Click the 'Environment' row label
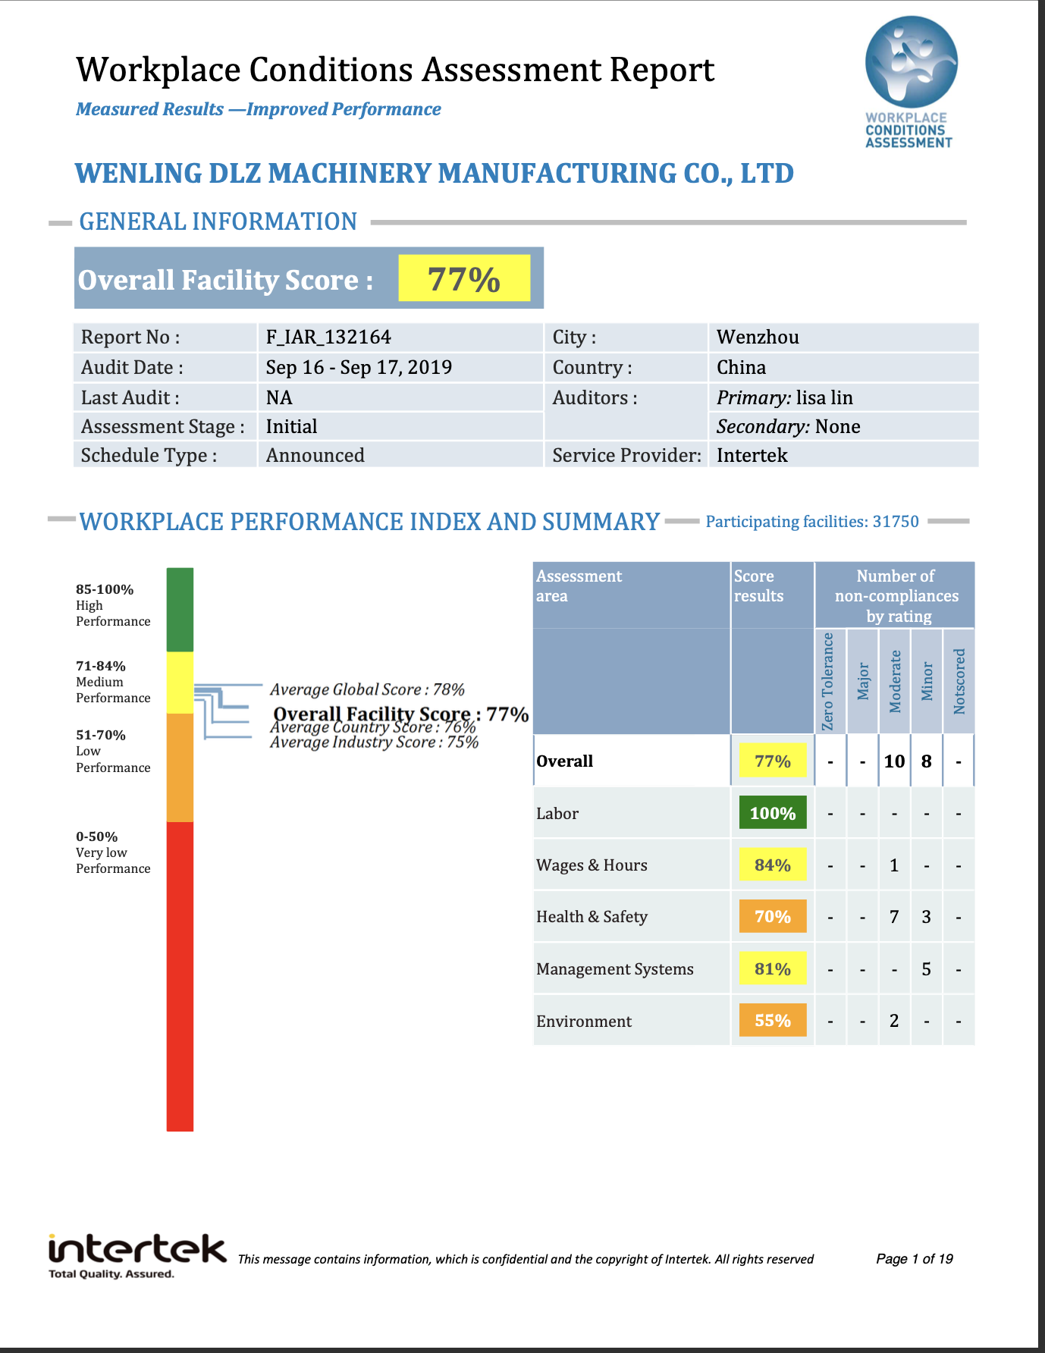 coord(584,1021)
